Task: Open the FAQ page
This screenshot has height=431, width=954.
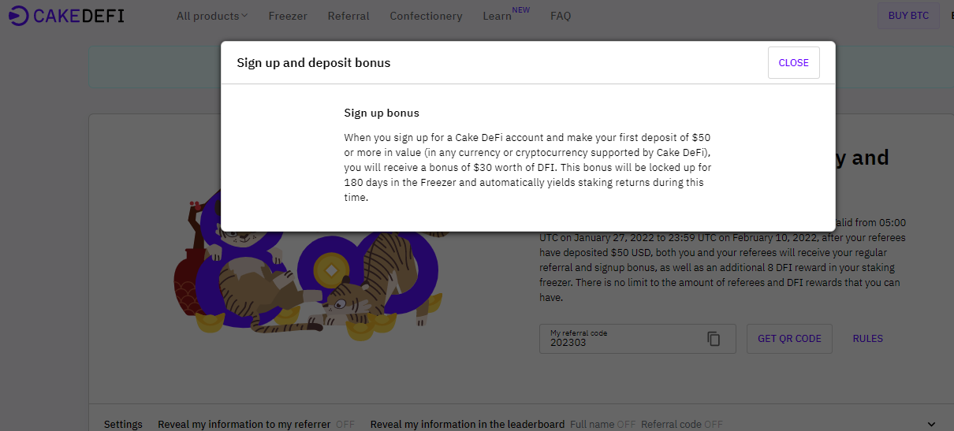Action: click(x=561, y=16)
